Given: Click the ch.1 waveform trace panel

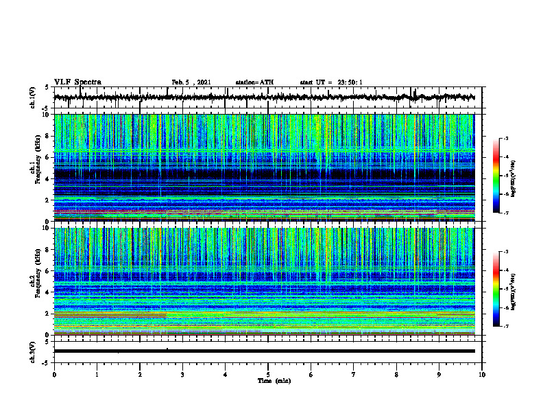Looking at the screenshot, I should click(268, 97).
